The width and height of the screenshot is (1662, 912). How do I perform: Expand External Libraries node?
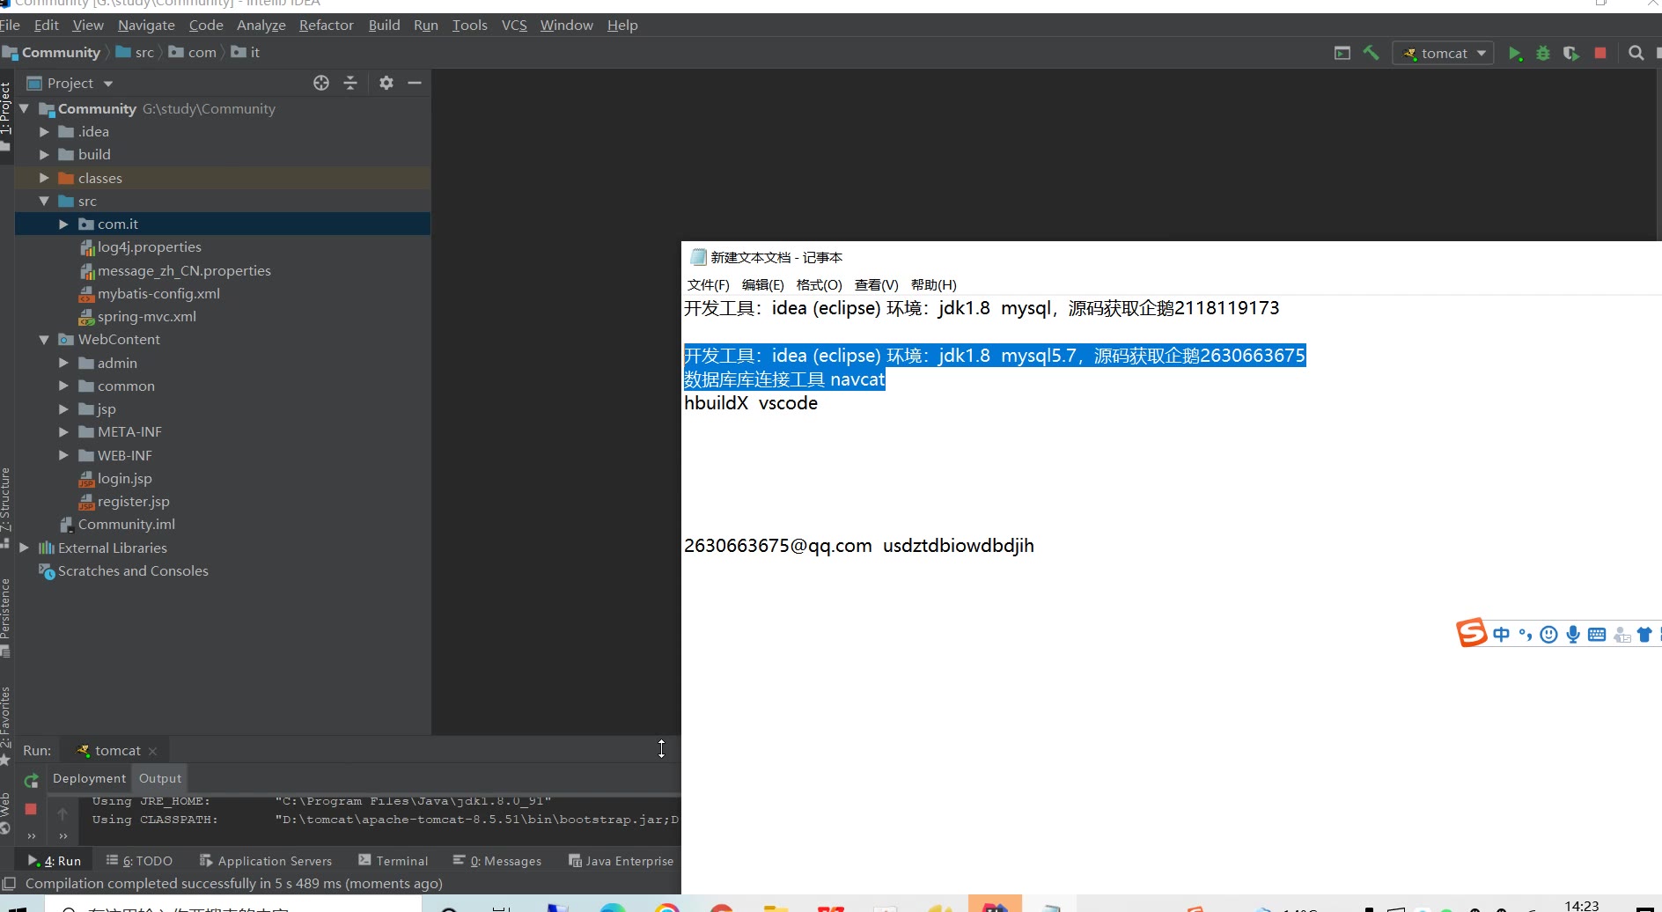pos(25,548)
